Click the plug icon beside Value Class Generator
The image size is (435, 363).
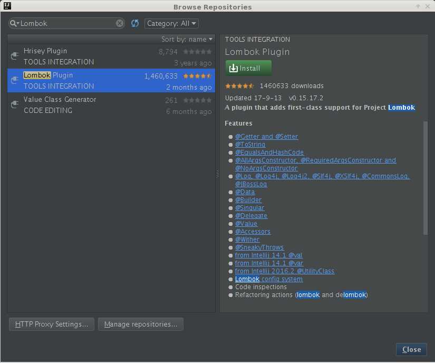(15, 104)
